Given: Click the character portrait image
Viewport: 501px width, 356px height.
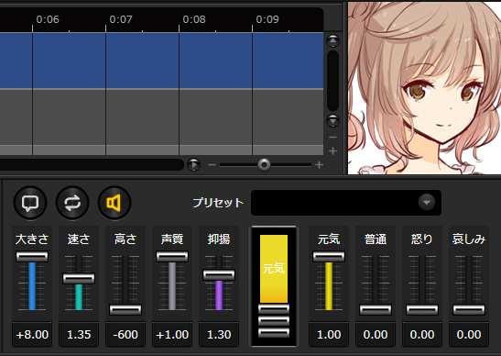Looking at the screenshot, I should (424, 88).
